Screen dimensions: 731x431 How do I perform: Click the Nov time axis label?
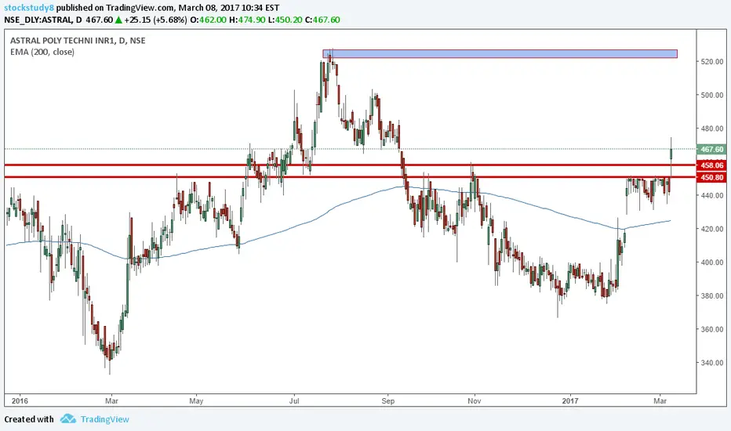pos(474,400)
